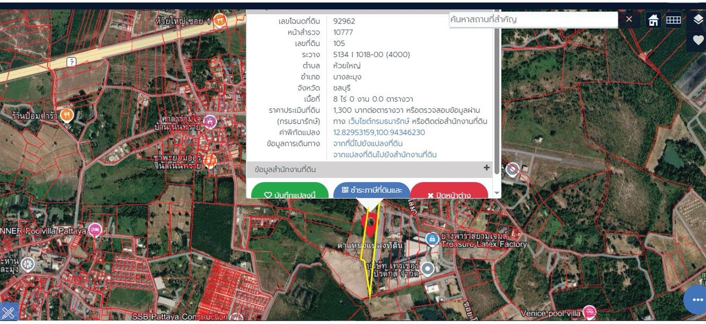The image size is (706, 324).
Task: Click restaurant marker ร้านป้อมสำรัว
Action: pos(66,113)
